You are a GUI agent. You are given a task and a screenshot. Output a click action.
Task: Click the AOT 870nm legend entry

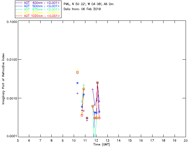[x=38, y=12]
